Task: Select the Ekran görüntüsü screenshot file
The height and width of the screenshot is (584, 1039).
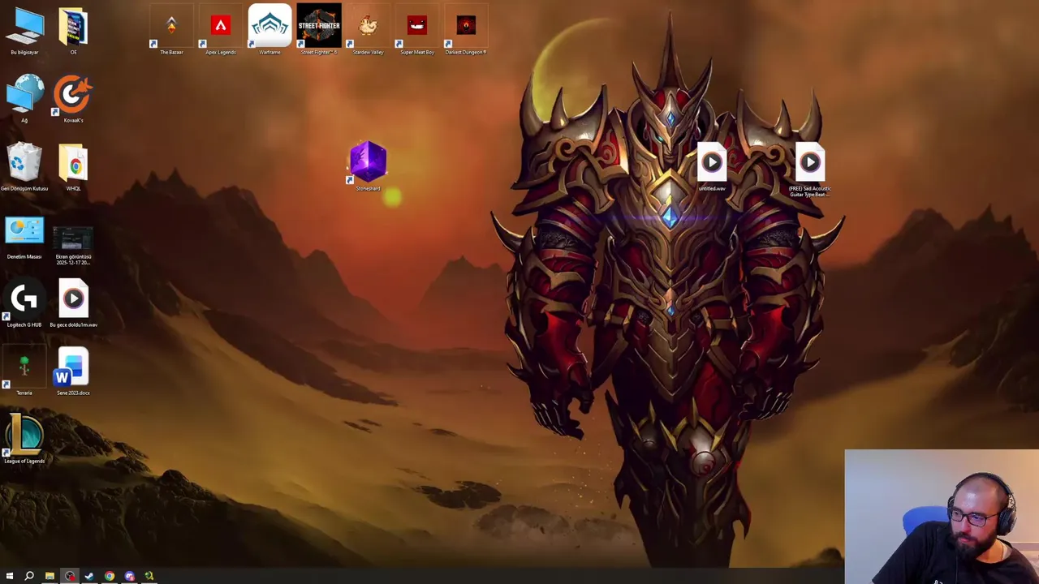Action: click(x=73, y=246)
